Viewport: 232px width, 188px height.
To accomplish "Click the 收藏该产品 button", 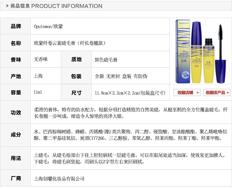I will (217, 92).
